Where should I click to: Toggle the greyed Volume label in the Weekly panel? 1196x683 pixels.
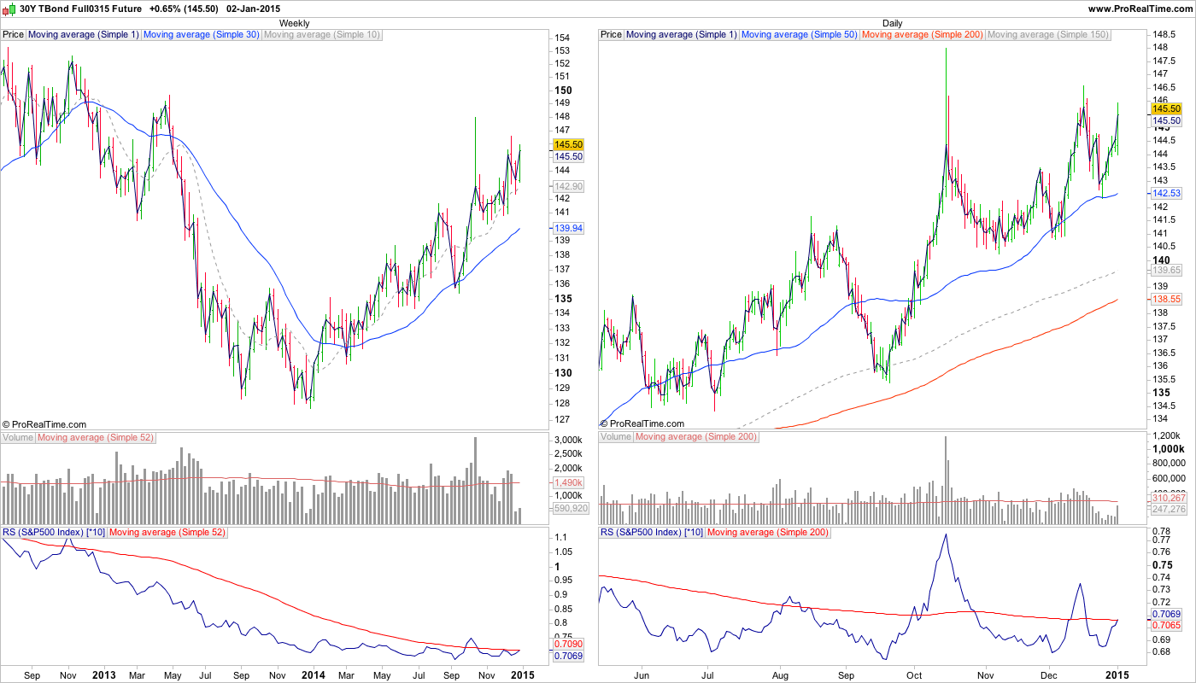(x=18, y=437)
